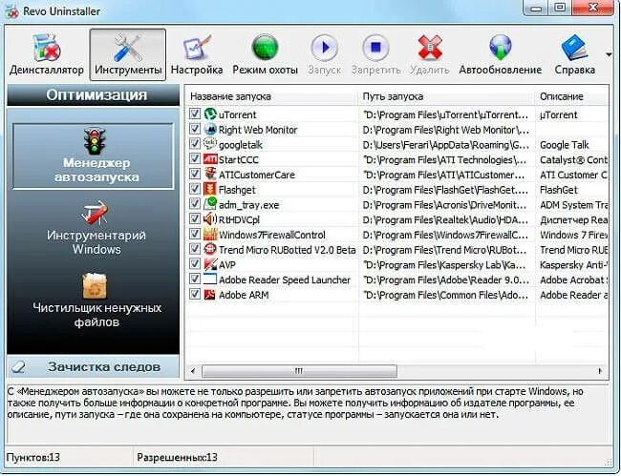Uncheck the adm_tray.exe checkbox

[195, 204]
